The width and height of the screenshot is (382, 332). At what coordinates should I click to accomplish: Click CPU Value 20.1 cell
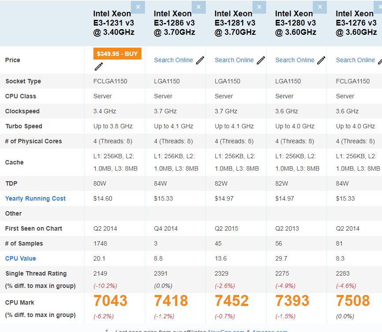(99, 258)
